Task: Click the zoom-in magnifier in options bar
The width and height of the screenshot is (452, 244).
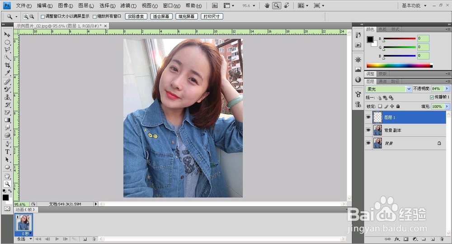Action: coord(26,17)
